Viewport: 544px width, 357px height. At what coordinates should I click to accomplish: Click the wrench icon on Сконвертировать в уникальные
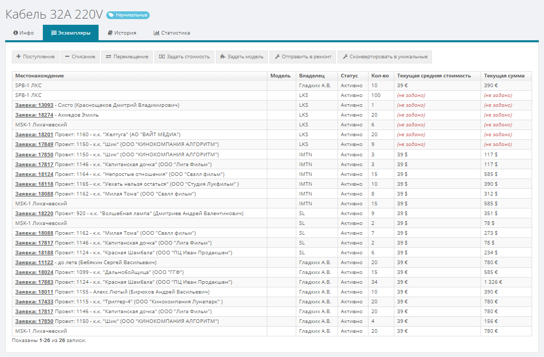click(345, 57)
